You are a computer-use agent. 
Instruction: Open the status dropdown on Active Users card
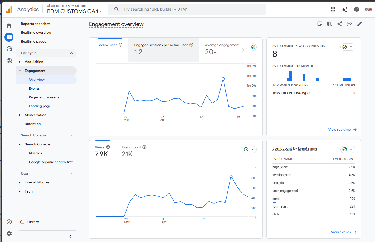[x=348, y=47]
